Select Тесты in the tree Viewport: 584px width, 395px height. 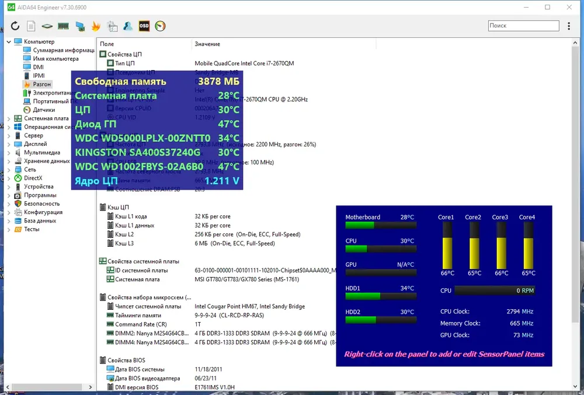(32, 229)
